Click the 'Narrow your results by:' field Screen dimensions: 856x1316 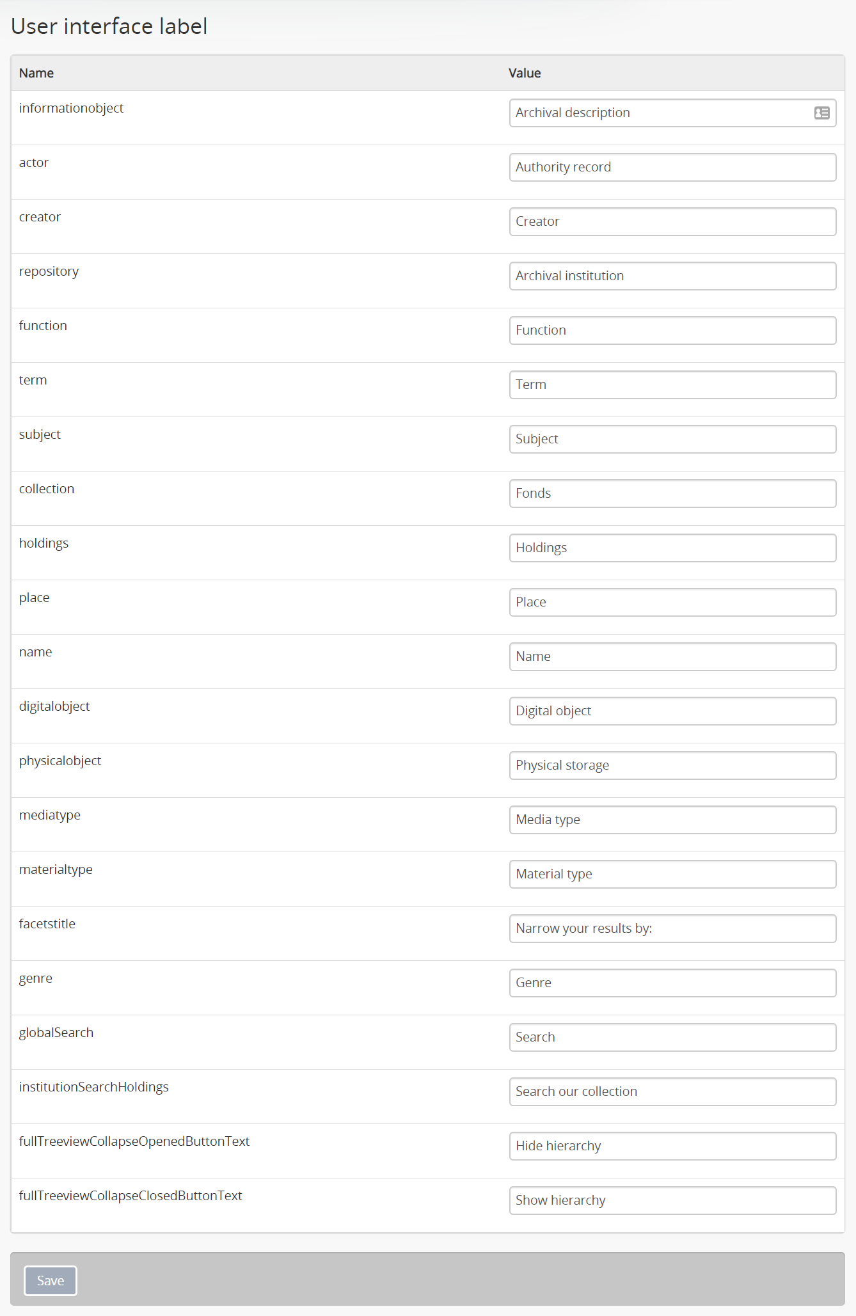(672, 928)
